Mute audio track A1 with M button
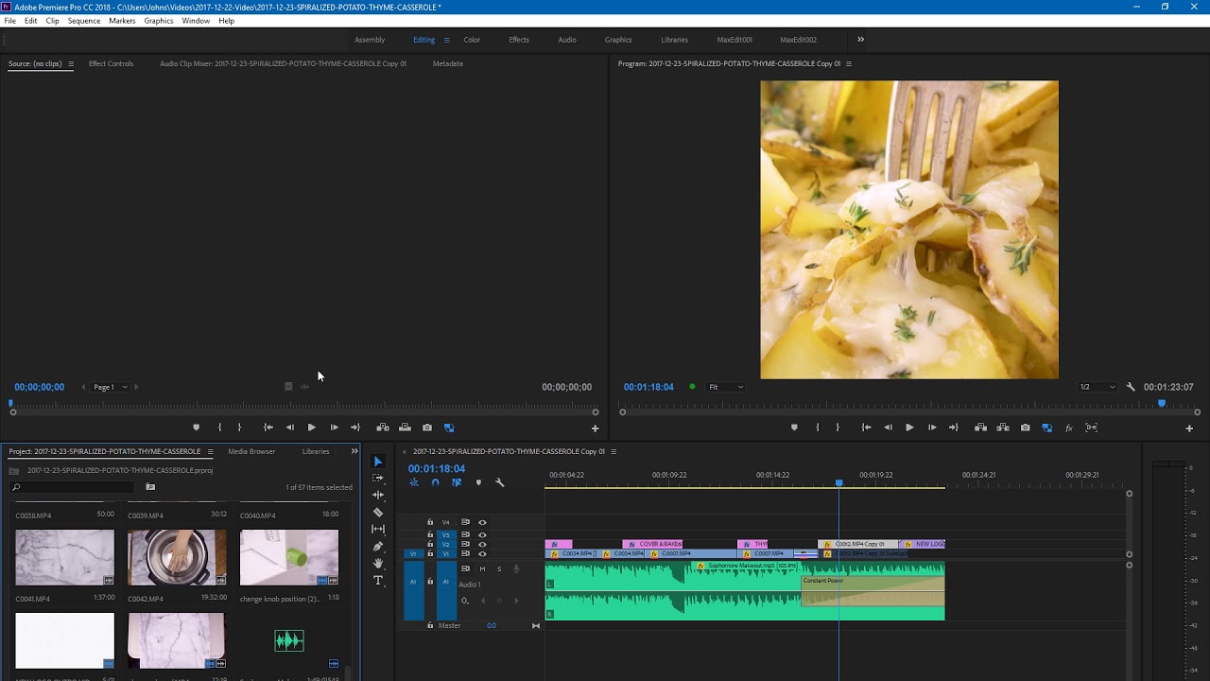This screenshot has height=681, width=1210. 482,568
